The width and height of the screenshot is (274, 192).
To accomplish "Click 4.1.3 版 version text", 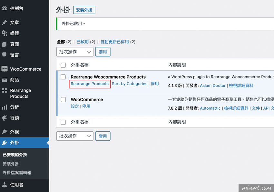I will point(175,86).
